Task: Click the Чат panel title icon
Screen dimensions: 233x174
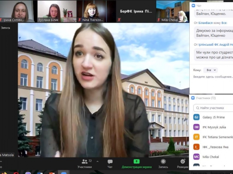Action: pyautogui.click(x=193, y=6)
